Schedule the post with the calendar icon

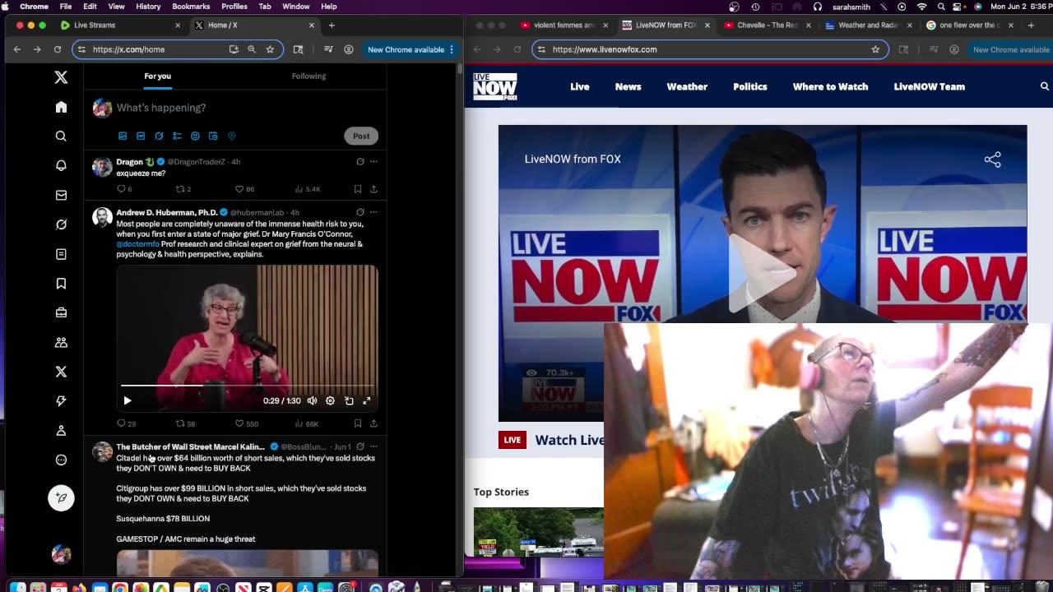[x=213, y=136]
